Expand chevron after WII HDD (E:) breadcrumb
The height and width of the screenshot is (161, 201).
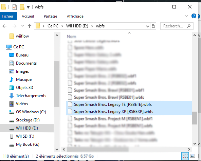pyautogui.click(x=92, y=26)
